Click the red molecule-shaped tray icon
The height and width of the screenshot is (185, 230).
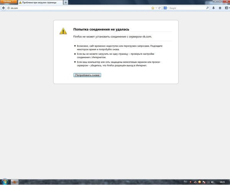[x=195, y=182]
